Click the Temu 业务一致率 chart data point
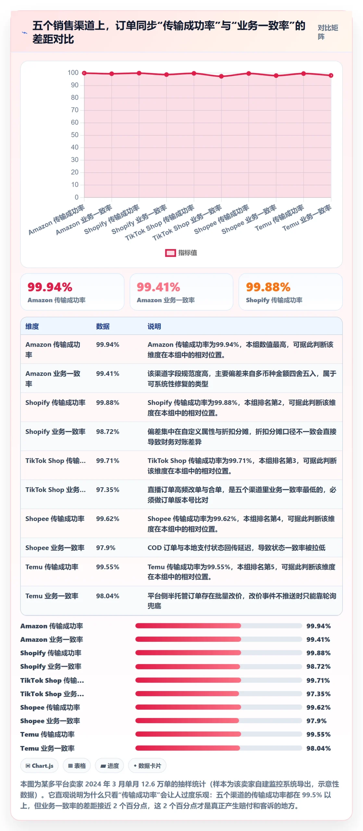 click(331, 75)
